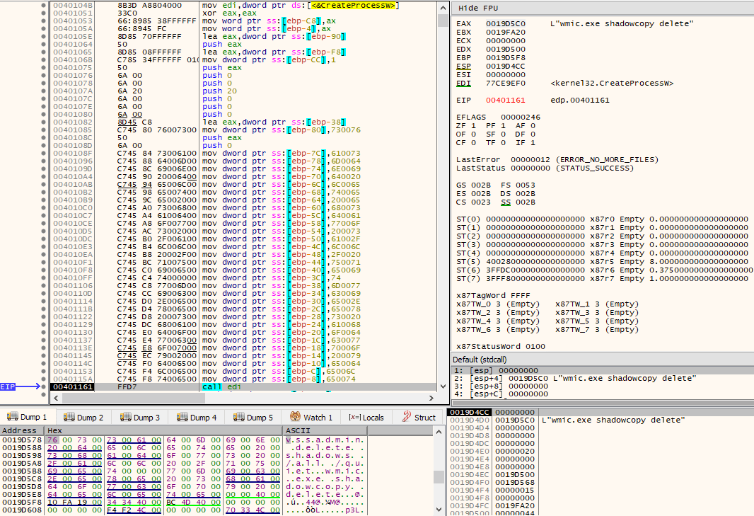This screenshot has width=754, height=516.
Task: Click disassembly horizontal scrollbar right arrow
Action: [431, 398]
